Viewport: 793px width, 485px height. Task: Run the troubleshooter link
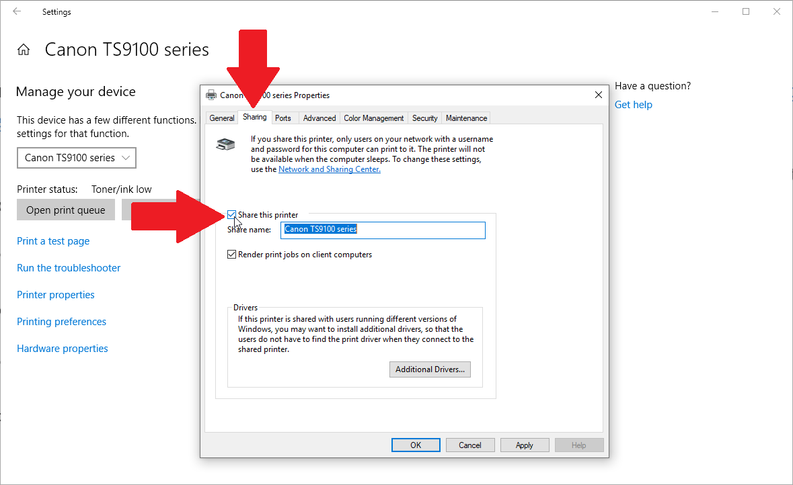[69, 268]
